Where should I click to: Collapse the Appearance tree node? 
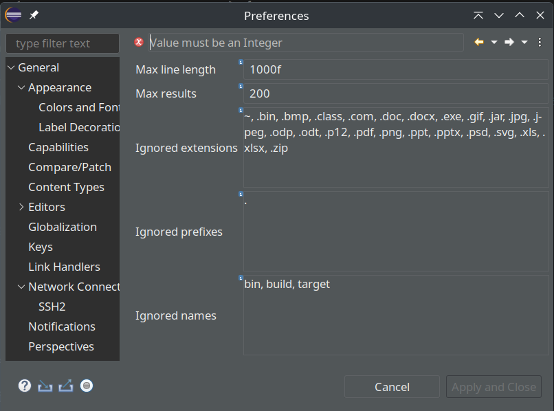pos(21,87)
